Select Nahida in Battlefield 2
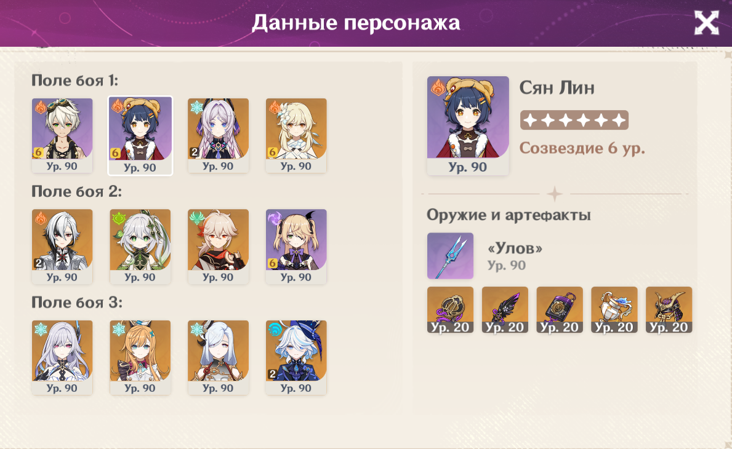Screen dimensions: 732x449 pyautogui.click(x=140, y=246)
